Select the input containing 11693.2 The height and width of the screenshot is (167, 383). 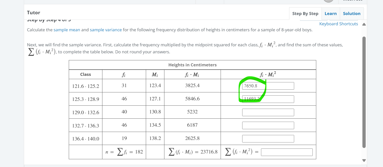pos(268,99)
